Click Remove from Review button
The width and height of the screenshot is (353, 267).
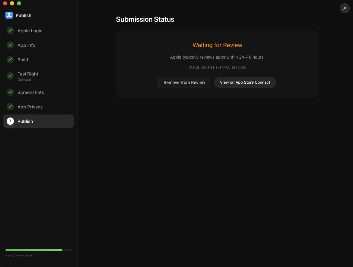(x=184, y=82)
